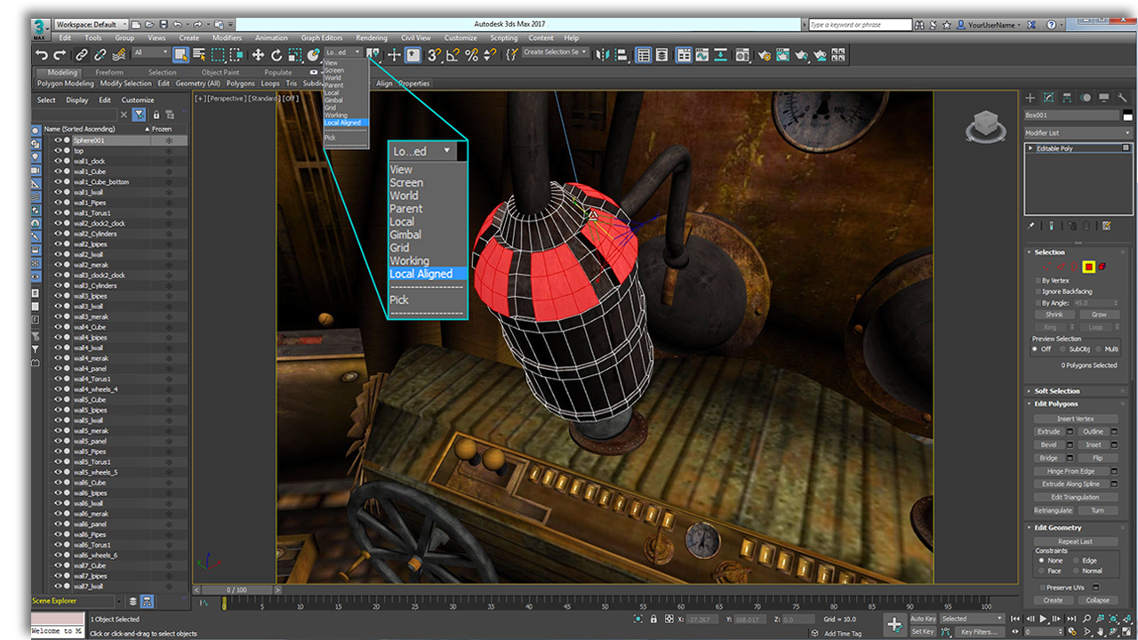This screenshot has height=640, width=1138.
Task: Open the Render Setup teapot icon
Action: pos(765,55)
